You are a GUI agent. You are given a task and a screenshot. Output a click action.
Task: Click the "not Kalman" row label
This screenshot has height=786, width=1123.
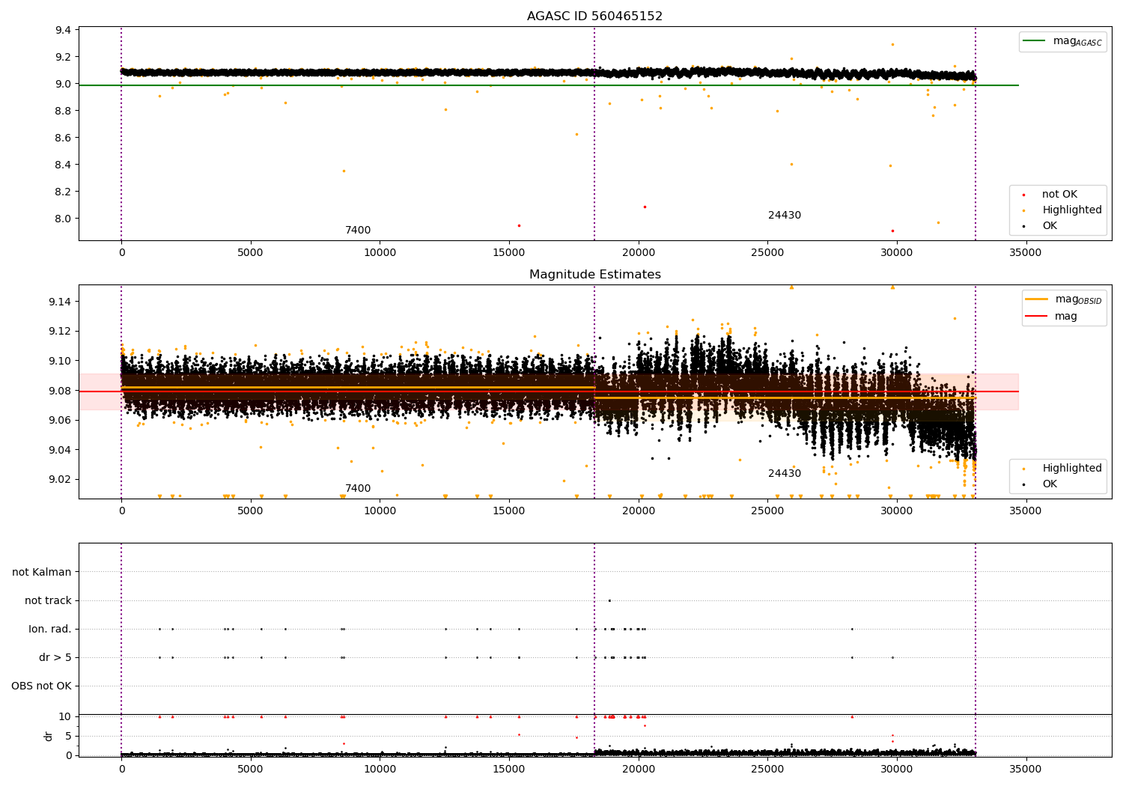click(x=42, y=572)
